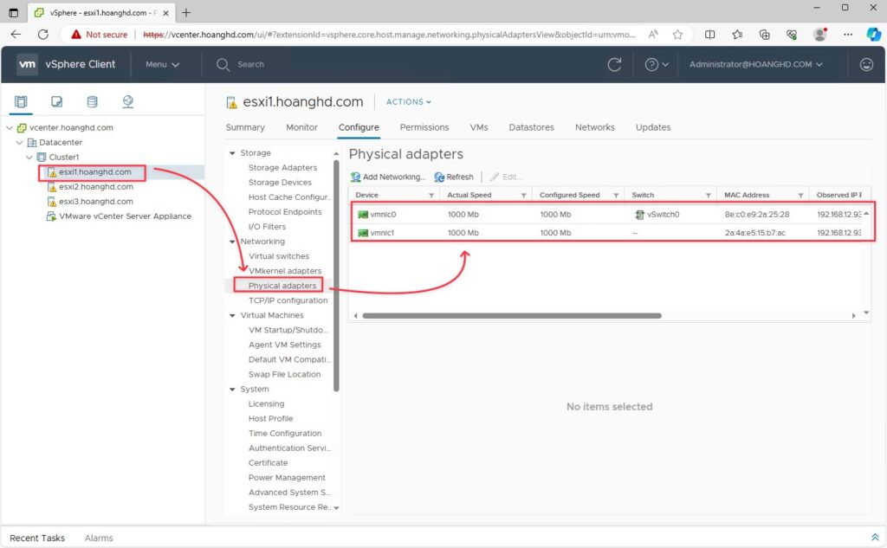
Task: Filter the Device column
Action: tap(431, 195)
